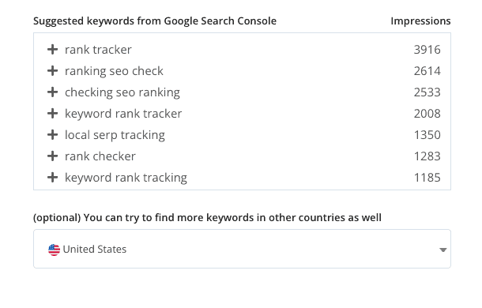Select 'keyword rank tracking' keyword text

126,178
